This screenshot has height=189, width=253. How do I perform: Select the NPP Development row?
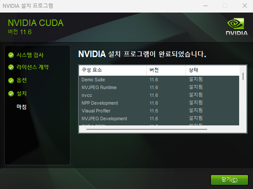coord(159,103)
